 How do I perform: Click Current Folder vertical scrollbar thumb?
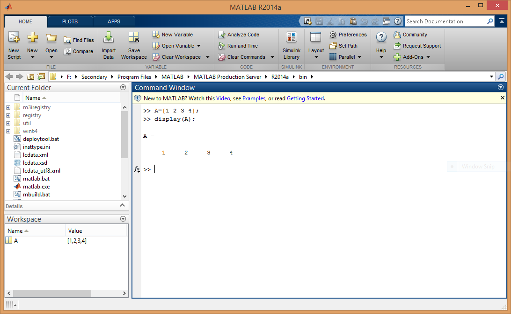point(124,134)
